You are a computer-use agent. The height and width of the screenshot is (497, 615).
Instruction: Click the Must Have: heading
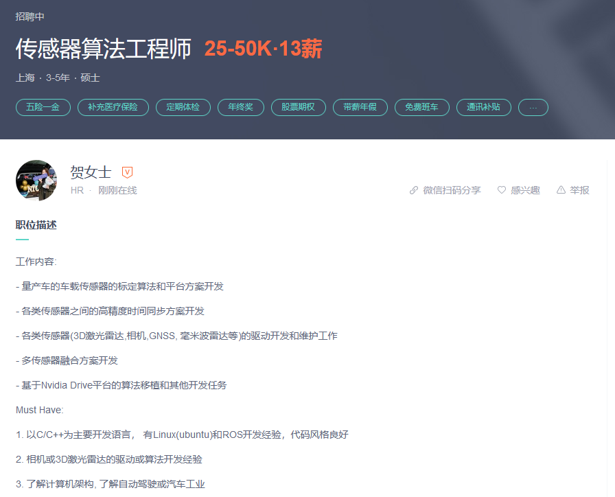pos(40,410)
